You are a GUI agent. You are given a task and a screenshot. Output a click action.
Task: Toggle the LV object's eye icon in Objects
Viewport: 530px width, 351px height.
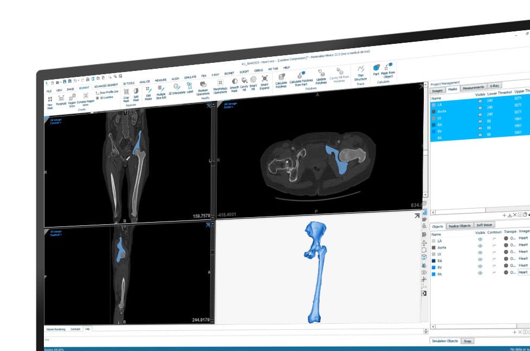(480, 253)
